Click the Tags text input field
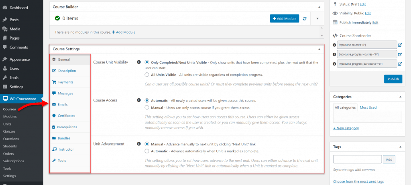The width and height of the screenshot is (411, 185). [357, 159]
